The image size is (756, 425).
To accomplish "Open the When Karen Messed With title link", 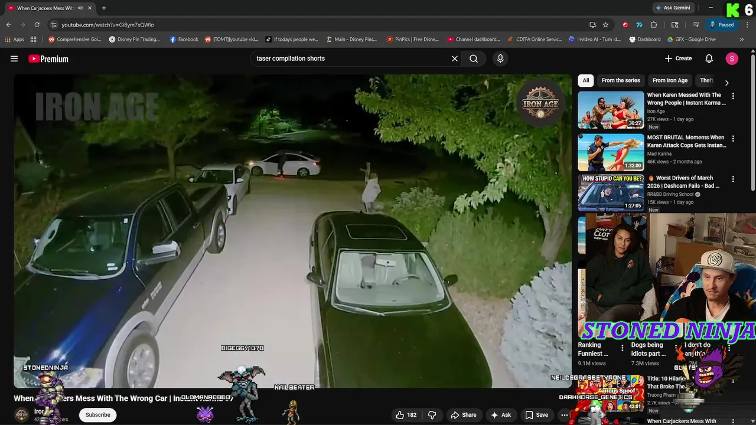I will click(x=686, y=99).
